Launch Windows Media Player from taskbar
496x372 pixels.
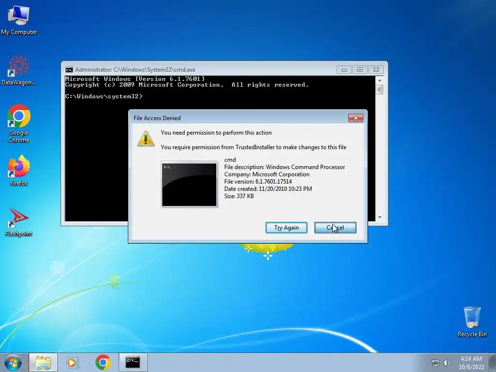coord(73,362)
